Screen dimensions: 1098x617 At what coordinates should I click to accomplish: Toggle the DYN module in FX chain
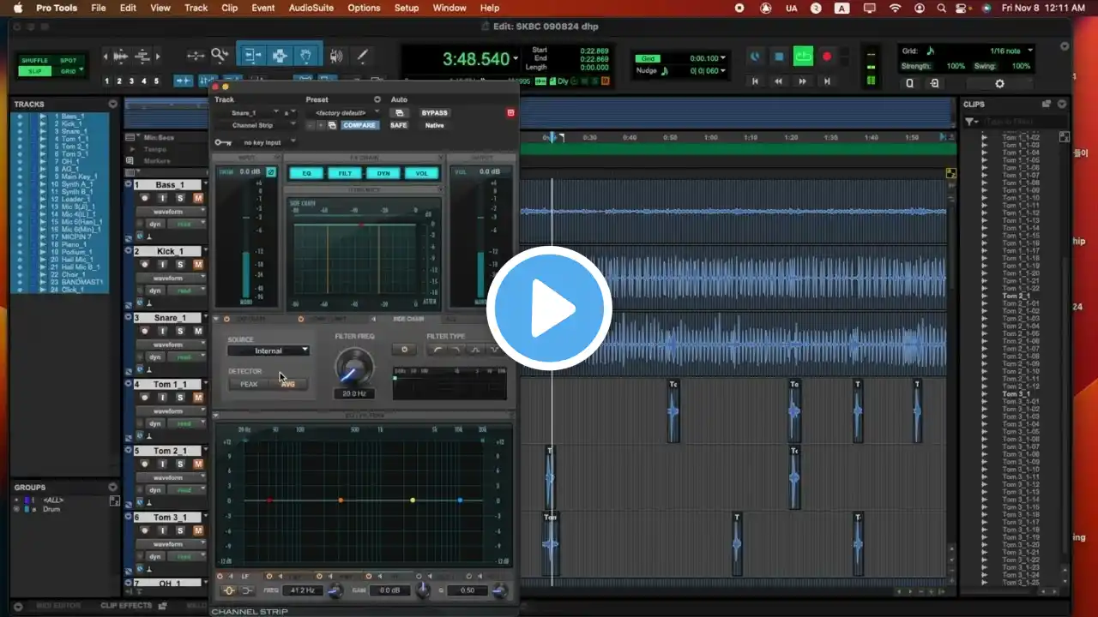(x=383, y=173)
